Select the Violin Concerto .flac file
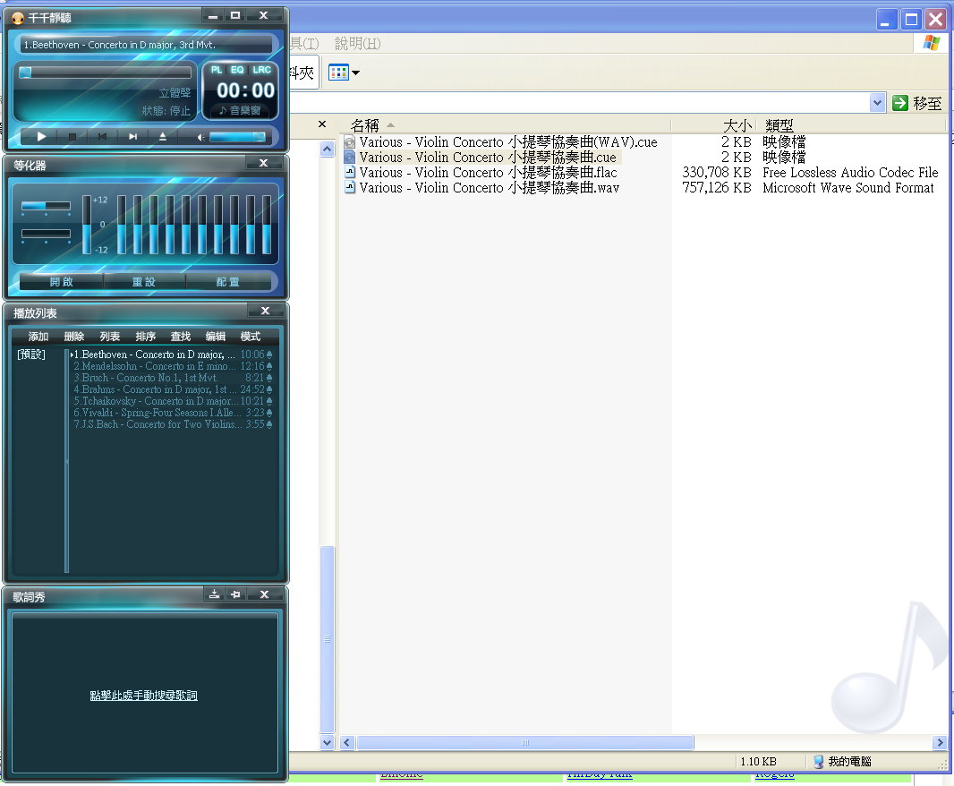This screenshot has height=786, width=954. point(481,172)
